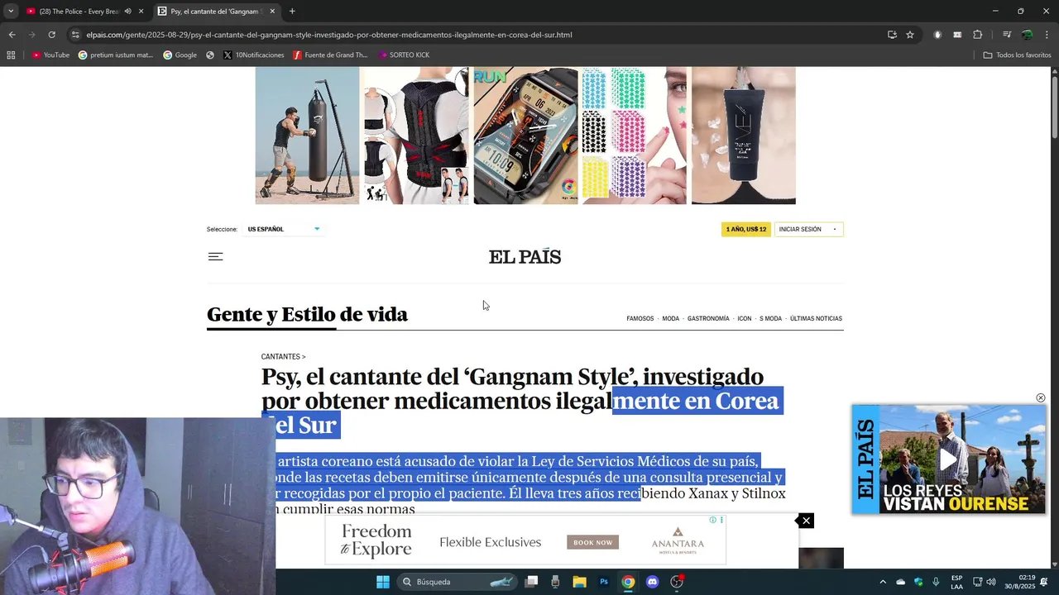Go back to the previous page
Image resolution: width=1059 pixels, height=595 pixels.
coord(12,35)
